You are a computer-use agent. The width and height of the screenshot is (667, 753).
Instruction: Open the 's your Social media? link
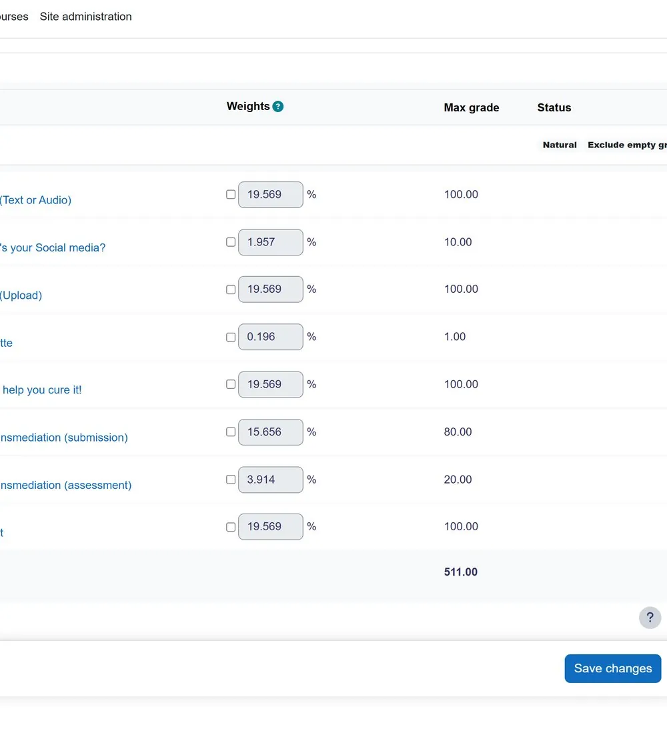(x=53, y=247)
